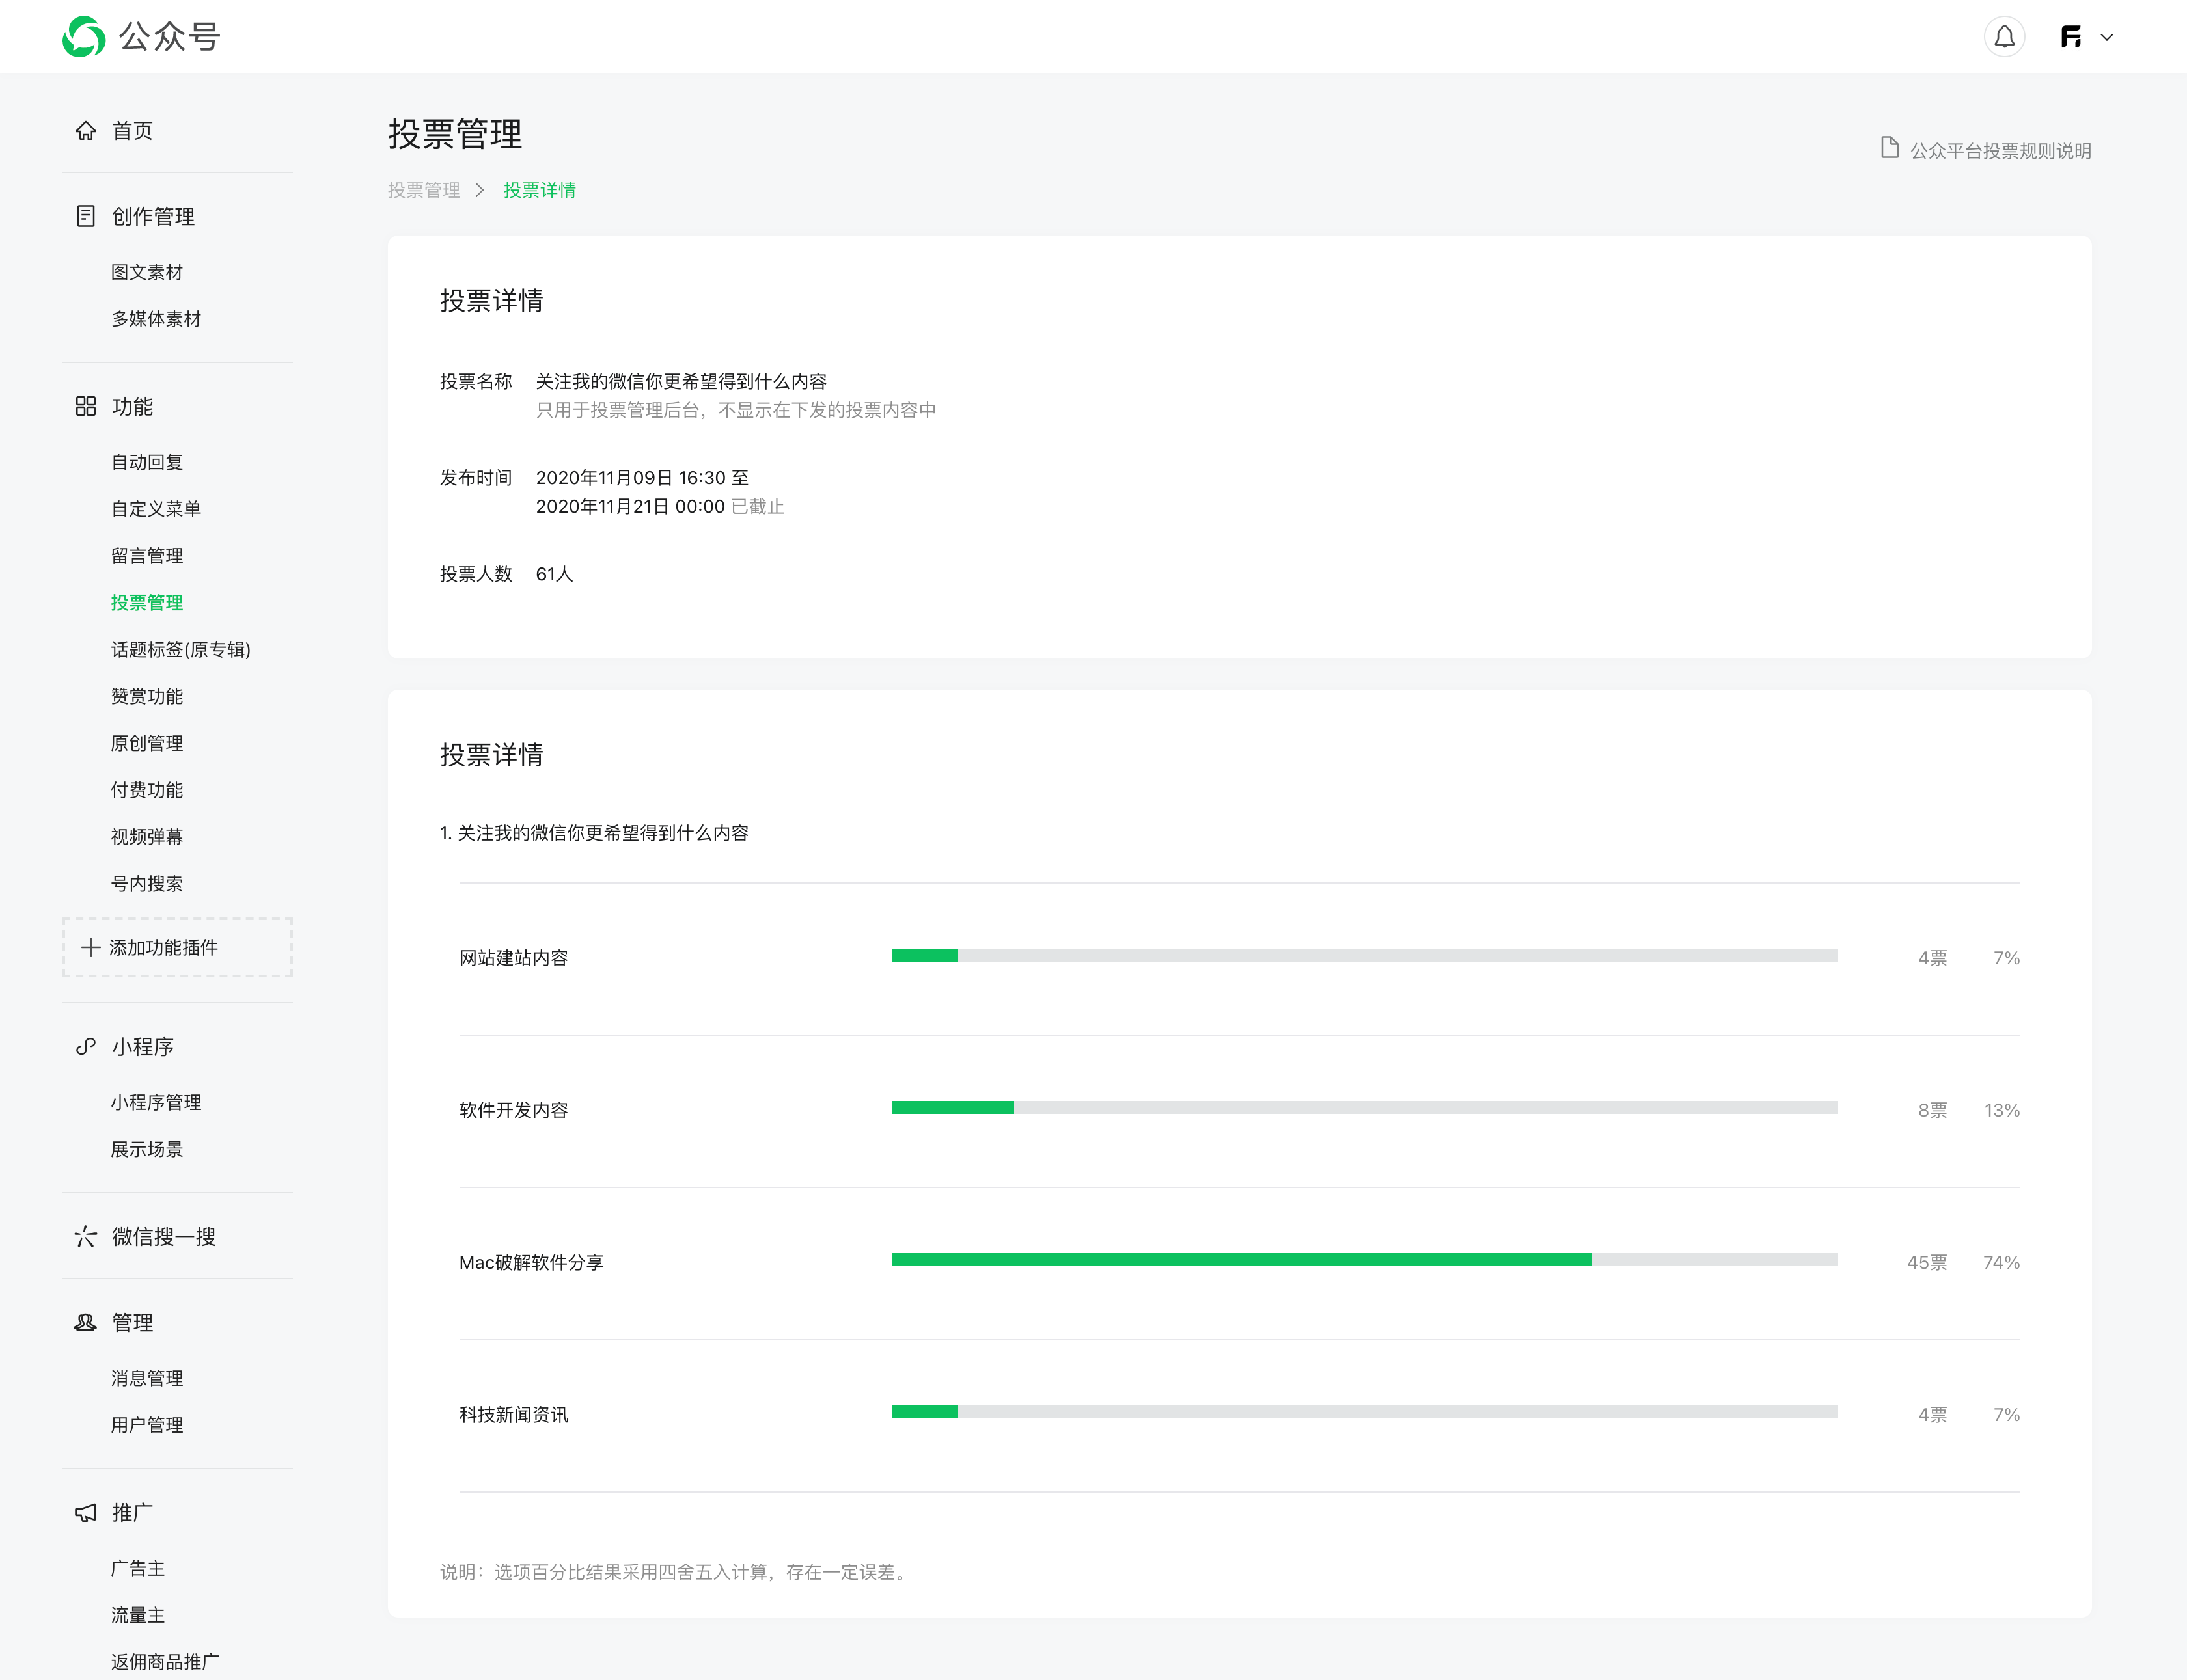Screen dimensions: 2187x1680
Task: Click the 科技新闻资讯 progress bar
Action: (x=1365, y=1412)
